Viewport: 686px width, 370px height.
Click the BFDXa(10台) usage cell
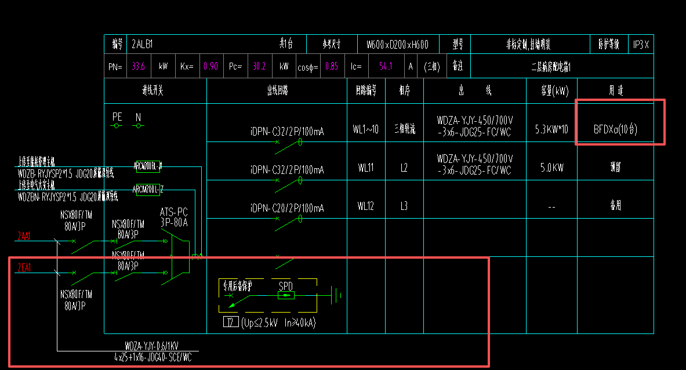coord(615,129)
